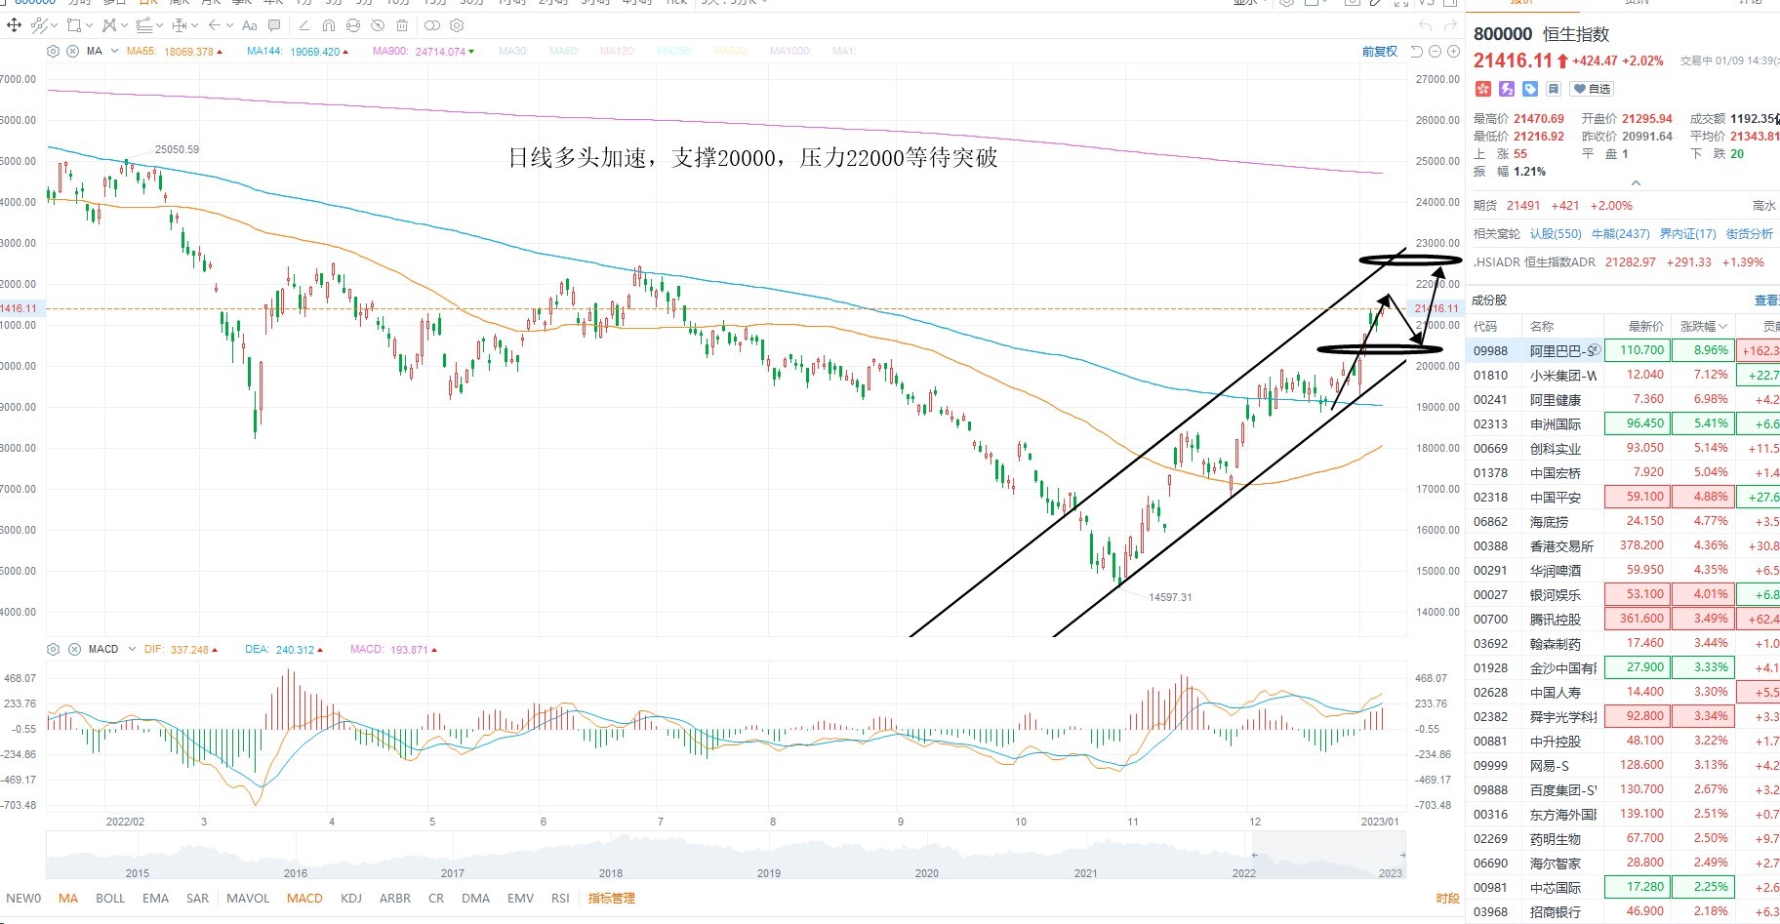Switch to the KDJ indicator tab

tap(351, 898)
